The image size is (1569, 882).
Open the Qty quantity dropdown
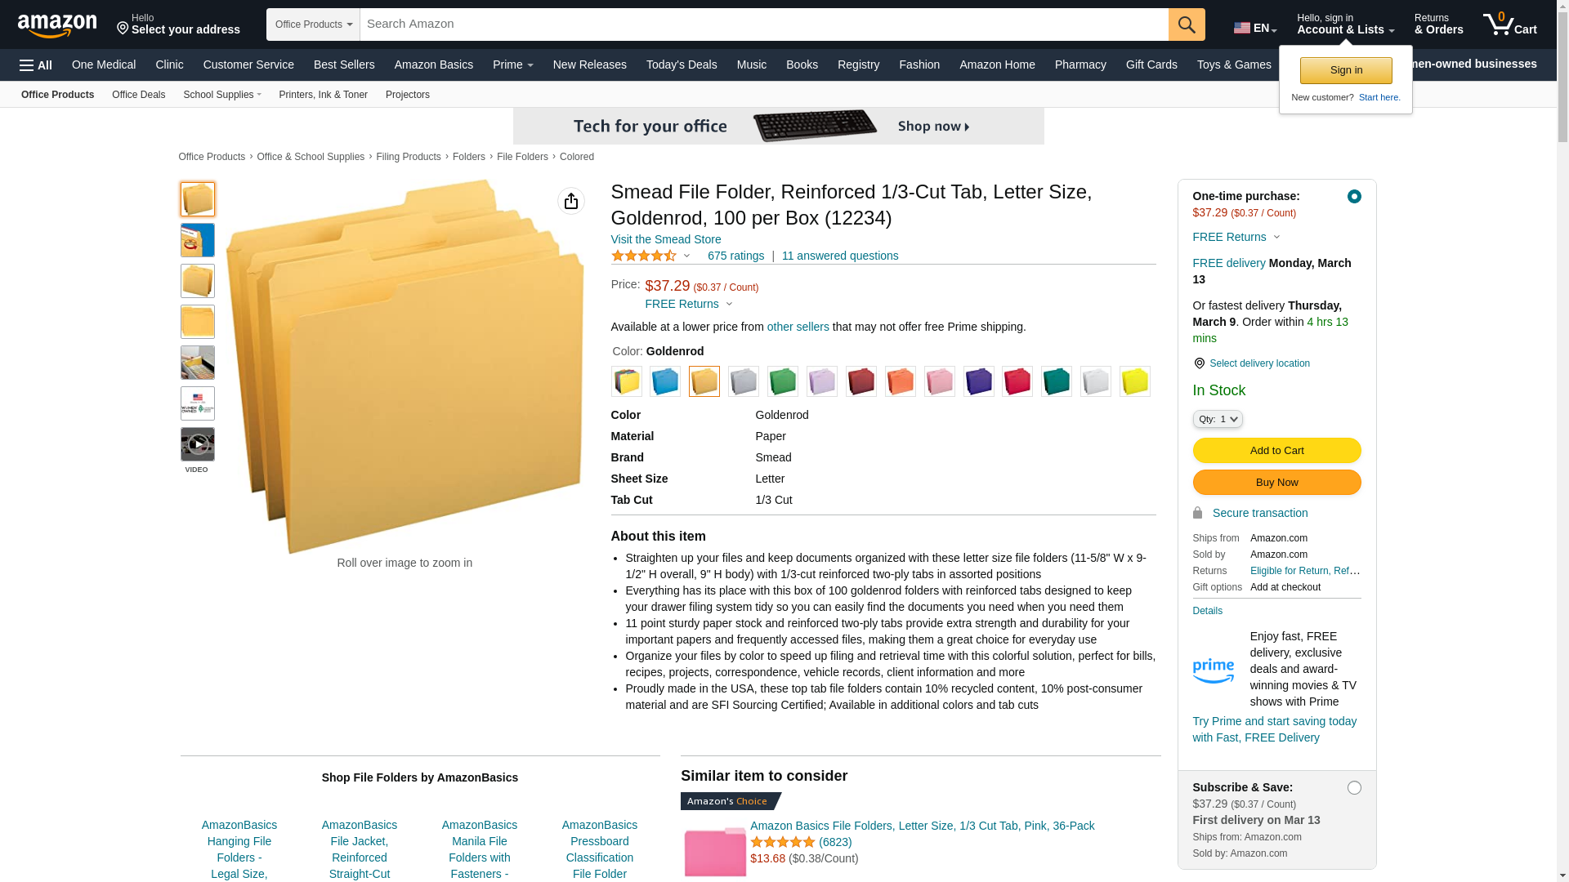click(x=1218, y=419)
